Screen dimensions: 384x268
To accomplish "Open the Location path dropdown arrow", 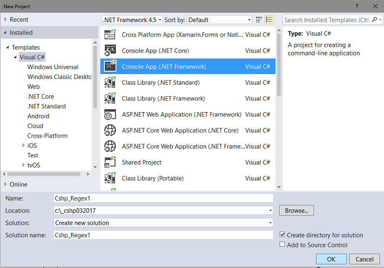I will (x=270, y=210).
